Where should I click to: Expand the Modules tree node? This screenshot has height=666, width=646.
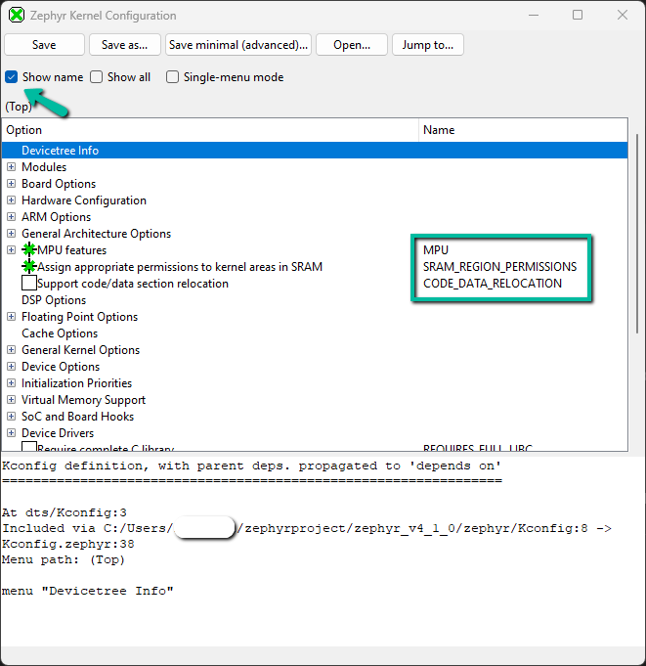[12, 167]
